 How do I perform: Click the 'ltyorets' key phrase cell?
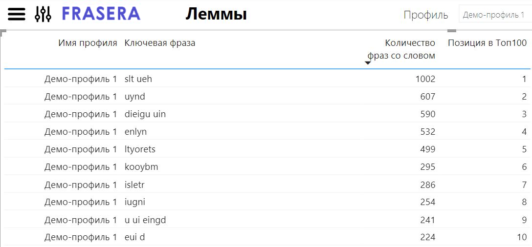140,149
